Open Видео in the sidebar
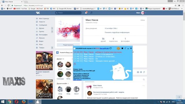This screenshot has width=185, height=104. pos(41,41)
